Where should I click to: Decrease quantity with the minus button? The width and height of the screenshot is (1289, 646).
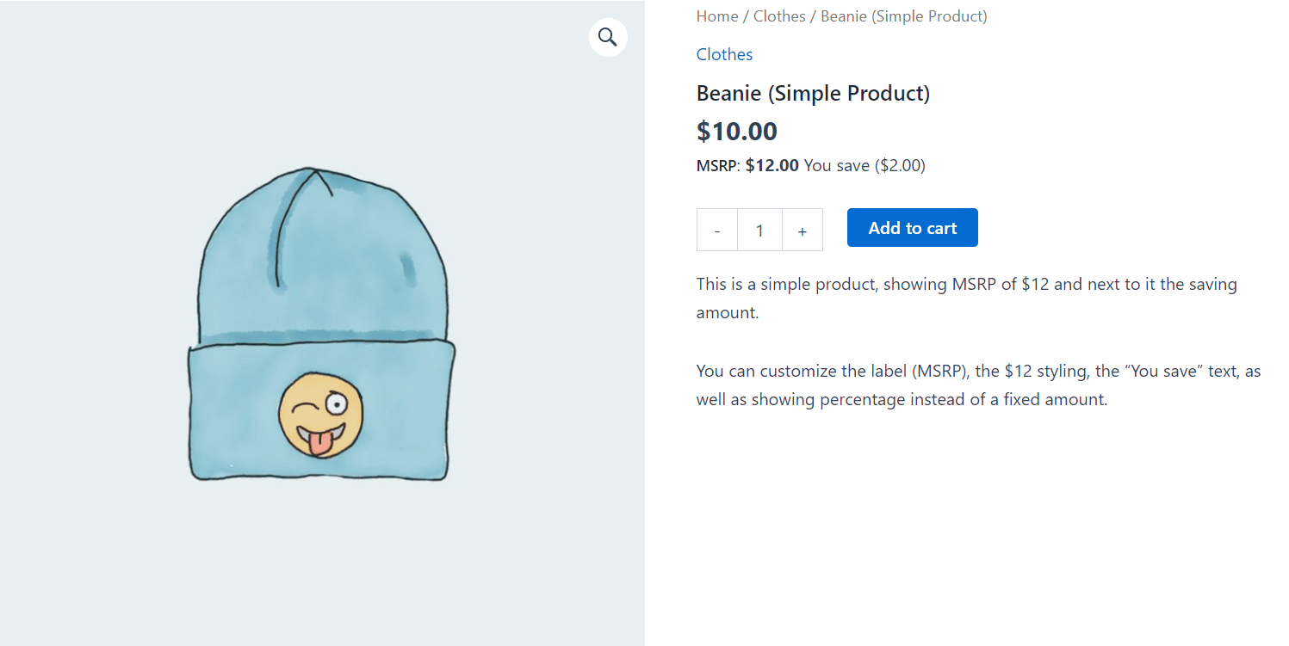click(717, 230)
